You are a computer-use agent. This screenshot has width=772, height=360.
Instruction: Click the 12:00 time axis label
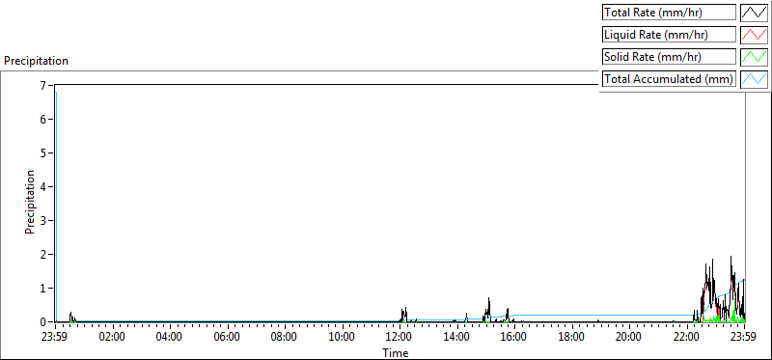tap(400, 338)
